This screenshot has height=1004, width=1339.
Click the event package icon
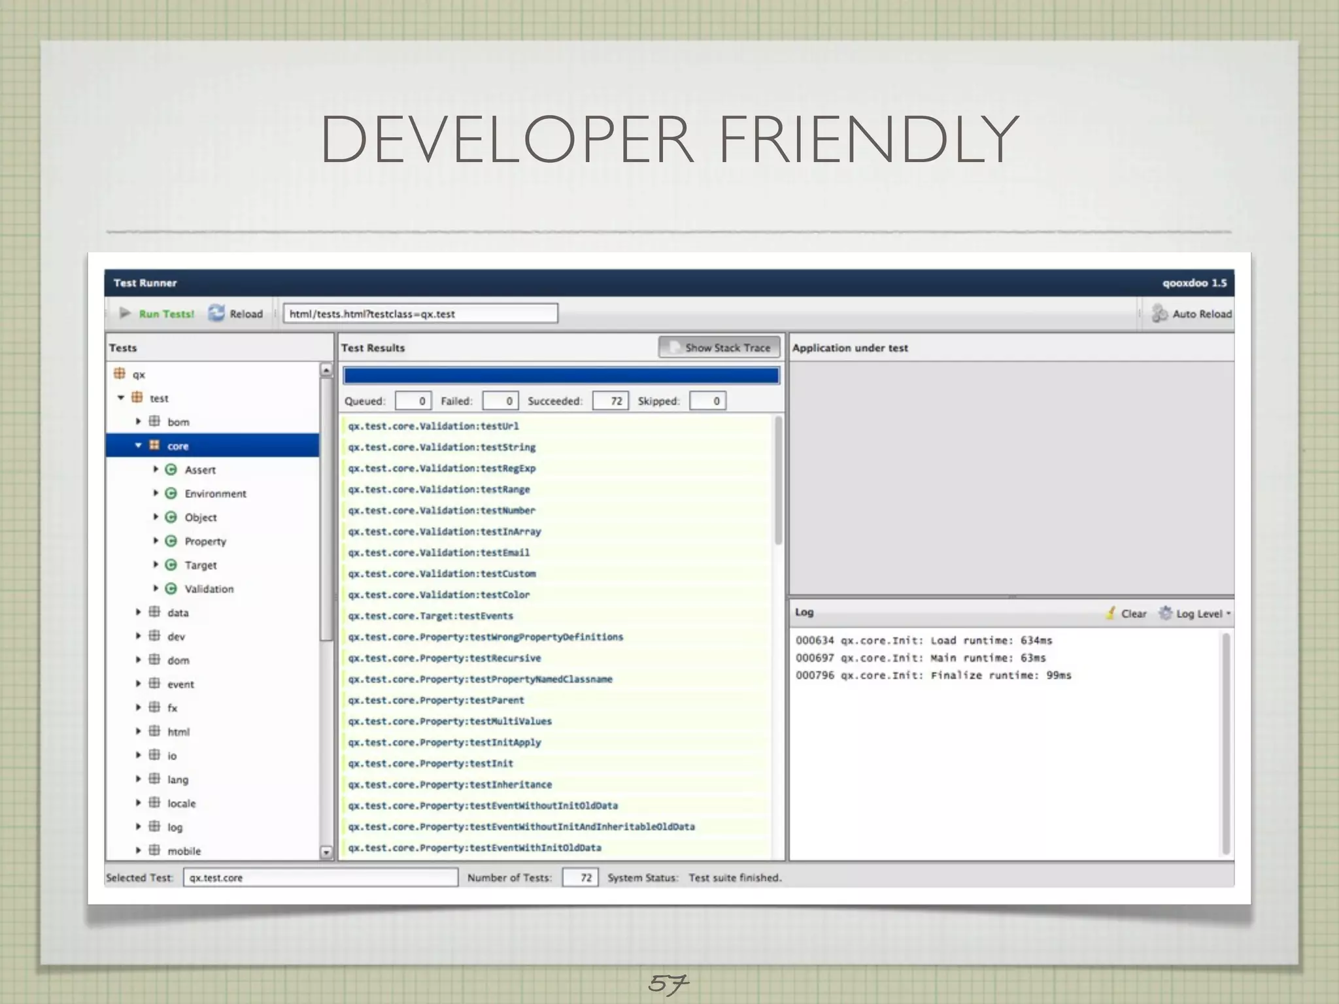click(x=154, y=684)
